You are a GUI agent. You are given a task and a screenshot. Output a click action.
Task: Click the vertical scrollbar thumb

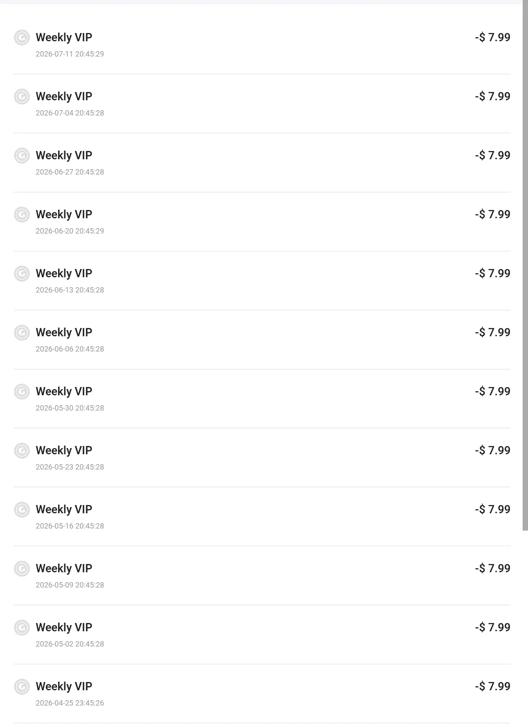click(525, 265)
